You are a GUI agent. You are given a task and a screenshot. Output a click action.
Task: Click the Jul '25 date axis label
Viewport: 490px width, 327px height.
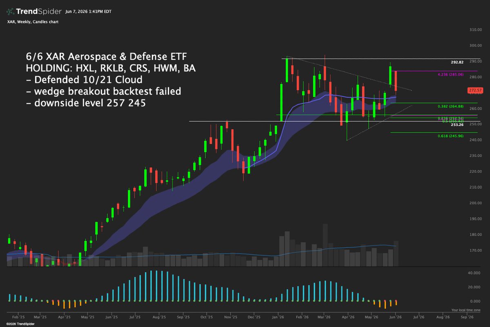pos(135,317)
